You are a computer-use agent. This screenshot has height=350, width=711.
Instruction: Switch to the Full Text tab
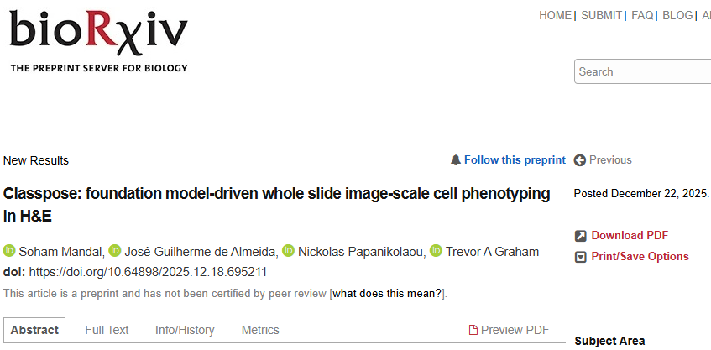(107, 330)
